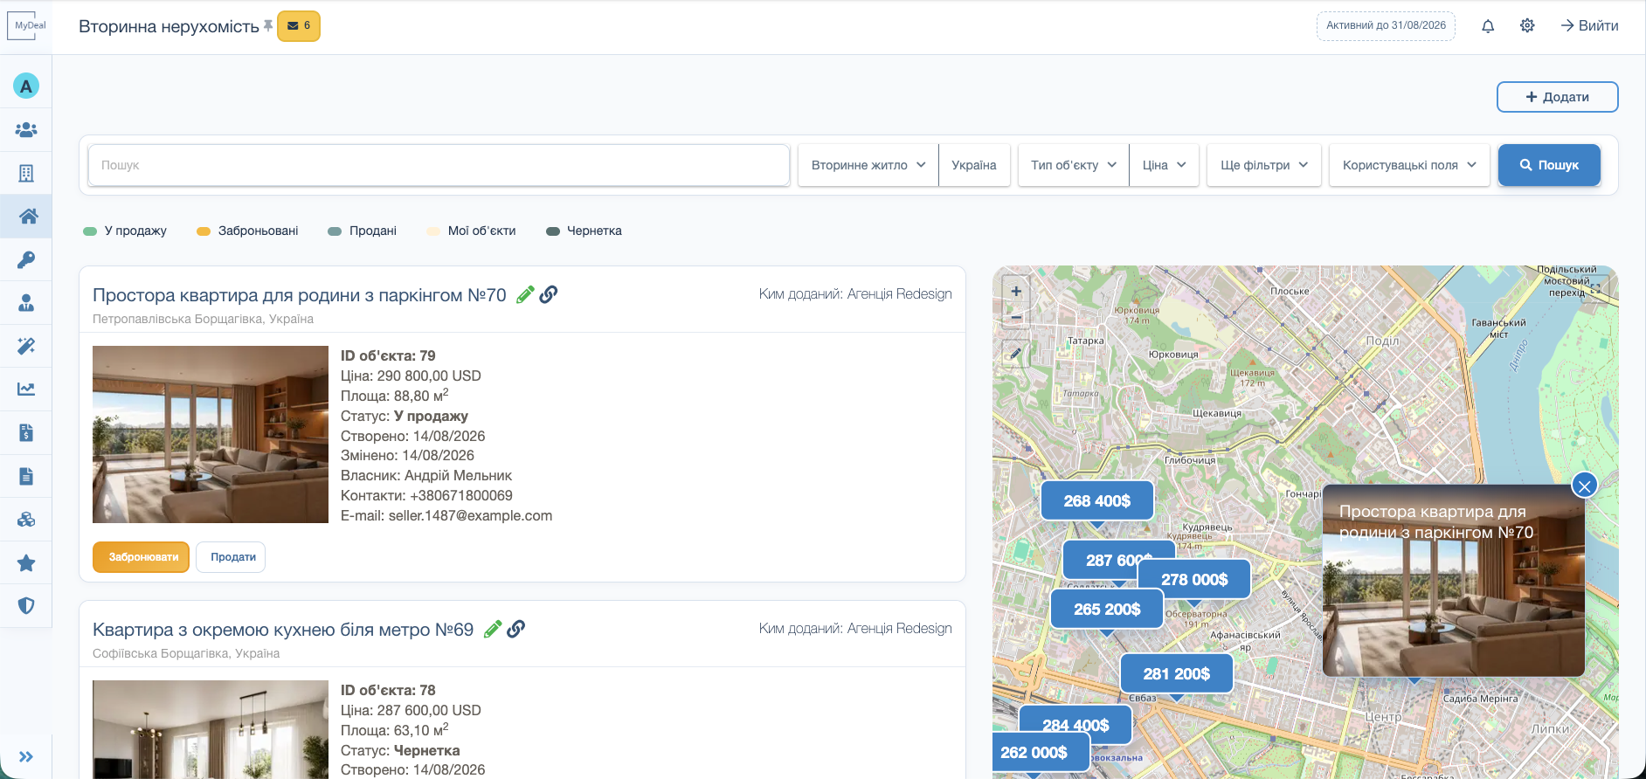This screenshot has height=779, width=1646.
Task: Edit listing №70 with pencil icon
Action: 525,295
